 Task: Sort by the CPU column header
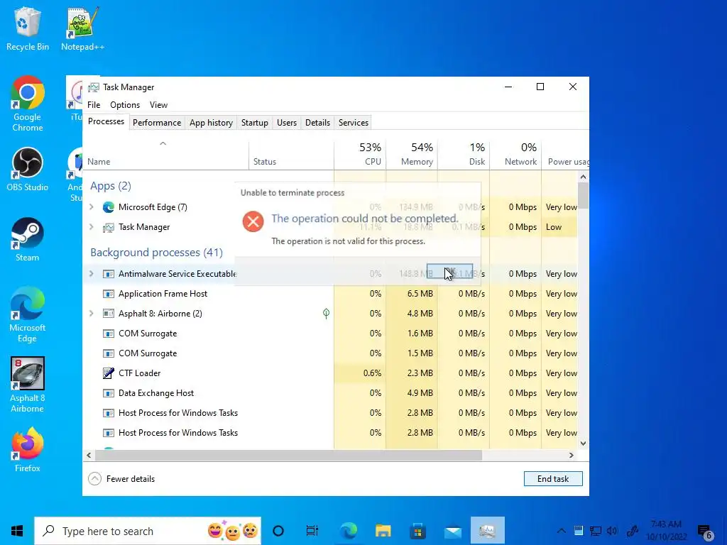[360, 155]
